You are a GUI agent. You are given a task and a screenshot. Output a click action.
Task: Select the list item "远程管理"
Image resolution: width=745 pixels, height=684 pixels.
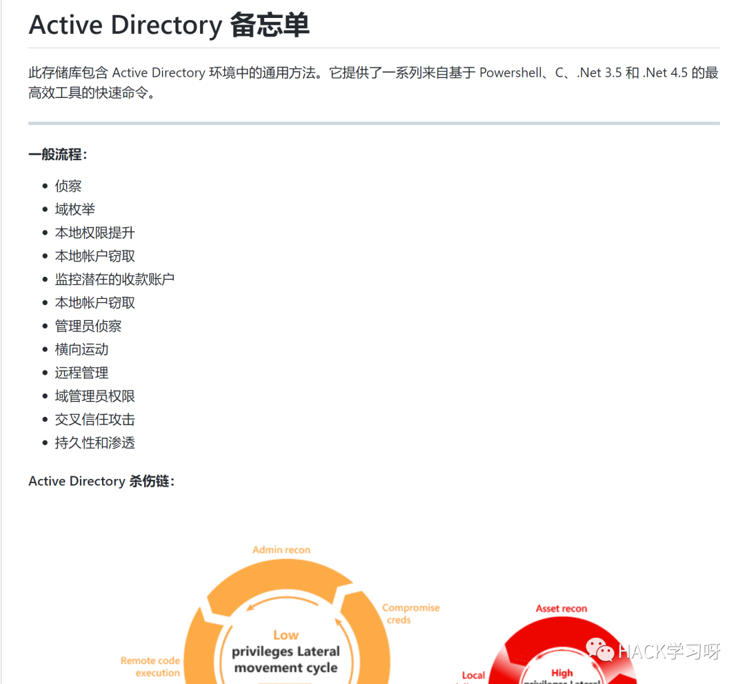click(81, 373)
